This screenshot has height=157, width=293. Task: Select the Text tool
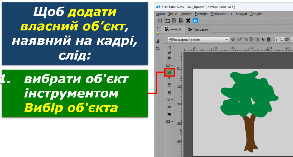pyautogui.click(x=169, y=85)
